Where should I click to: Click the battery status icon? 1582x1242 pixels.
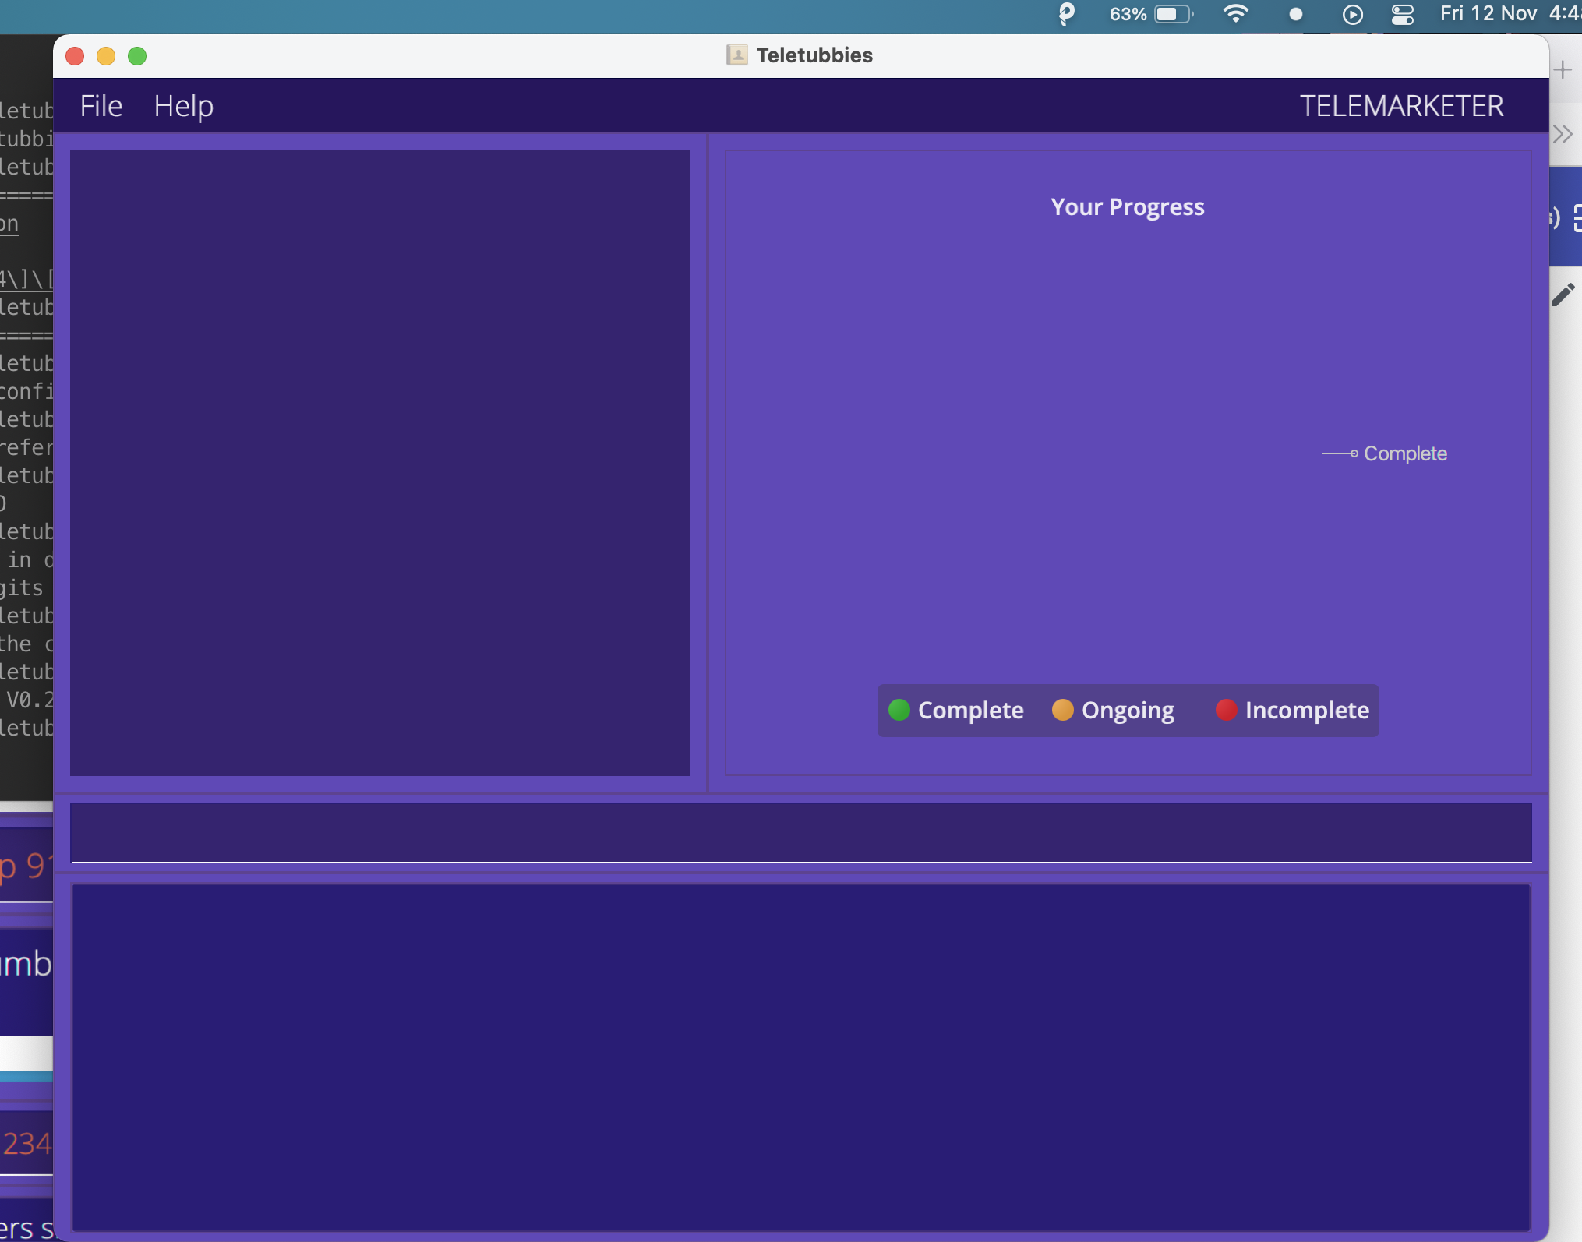[x=1173, y=14]
